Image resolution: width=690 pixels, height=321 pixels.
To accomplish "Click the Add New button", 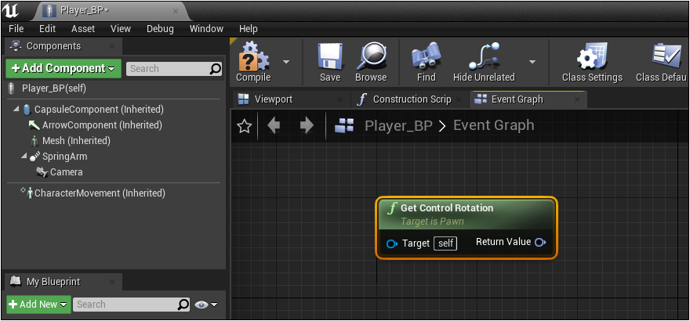I will coord(38,305).
